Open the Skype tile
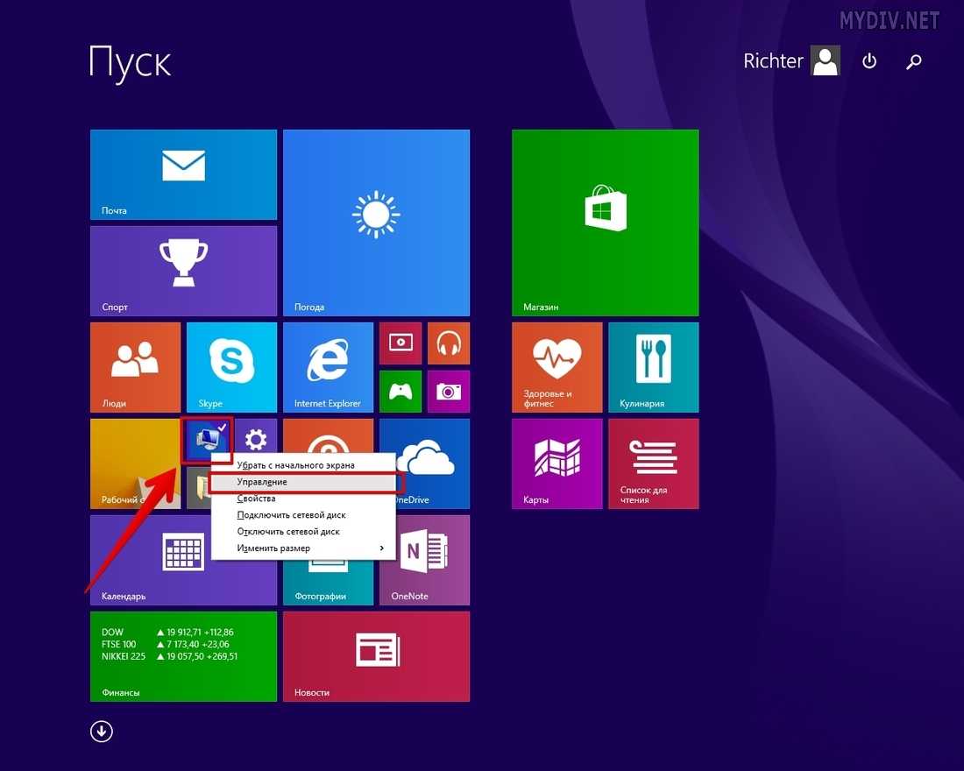964x771 pixels. (231, 366)
